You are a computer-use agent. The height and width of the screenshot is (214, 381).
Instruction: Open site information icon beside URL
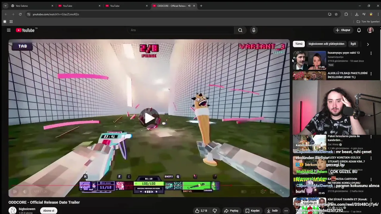click(29, 14)
